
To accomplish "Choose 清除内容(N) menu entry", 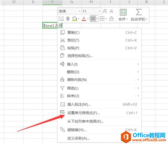I will (x=99, y=80).
